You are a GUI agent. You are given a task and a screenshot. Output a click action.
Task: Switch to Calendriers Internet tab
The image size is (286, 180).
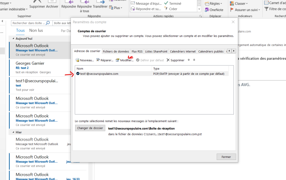point(183,52)
